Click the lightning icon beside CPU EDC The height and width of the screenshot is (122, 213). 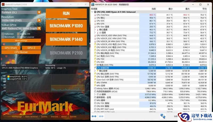(95, 62)
